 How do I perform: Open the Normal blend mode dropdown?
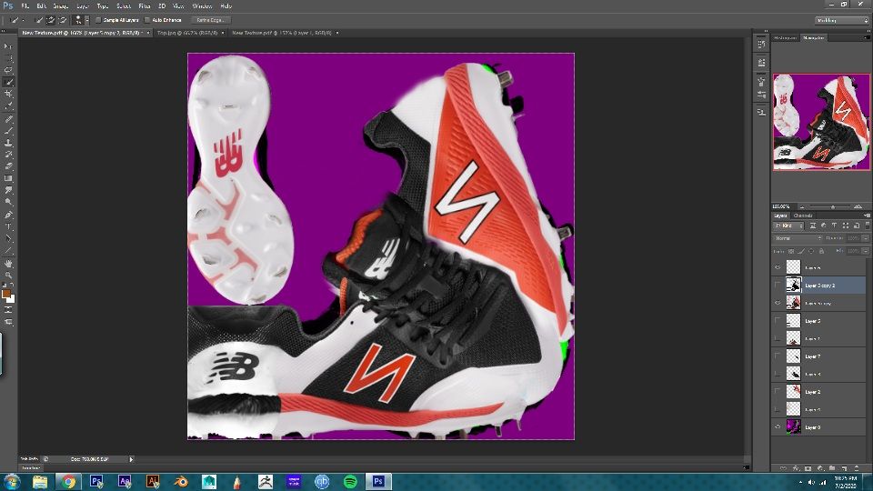coord(798,238)
